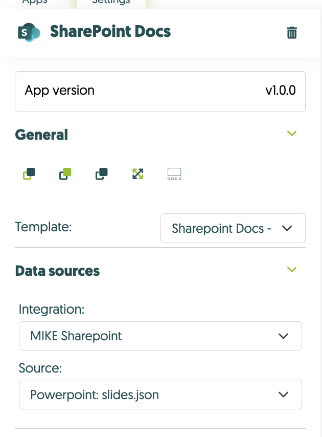The image size is (322, 437).
Task: Click the v1.0.0 version number
Action: pos(280,91)
